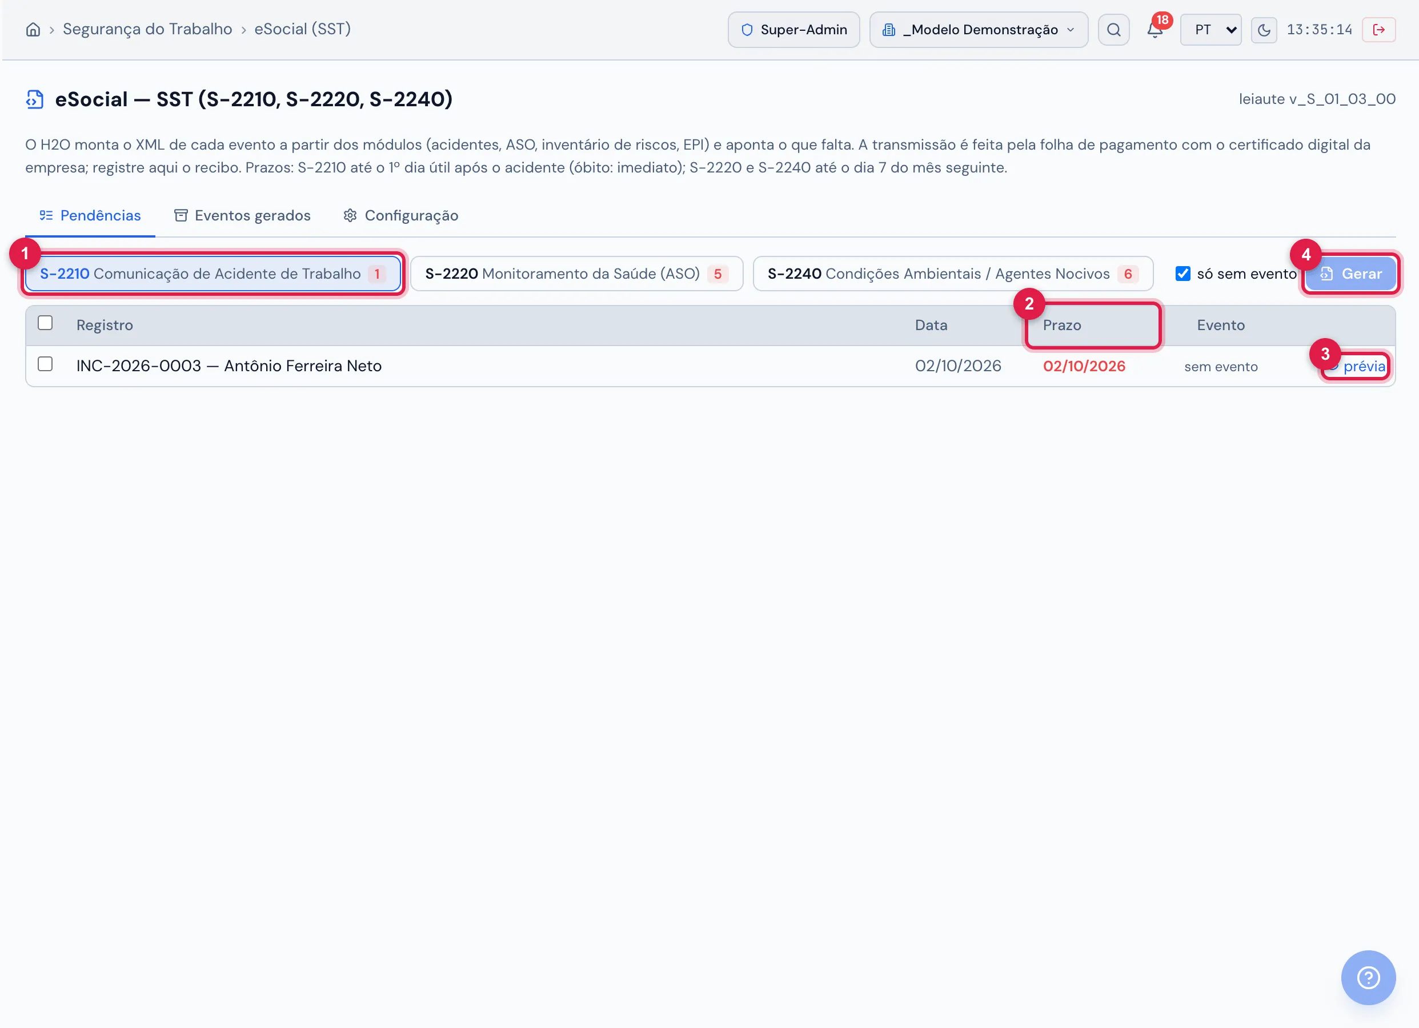The image size is (1419, 1028).
Task: Click the 'sem evento' status text
Action: [1220, 366]
